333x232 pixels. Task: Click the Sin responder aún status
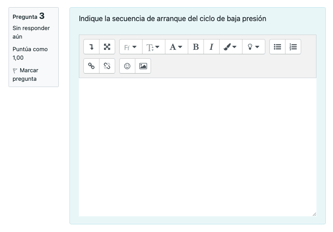(x=31, y=32)
